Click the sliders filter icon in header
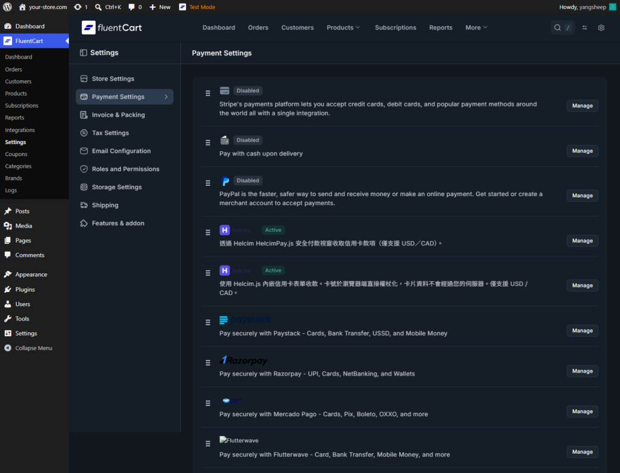This screenshot has width=620, height=473. 584,28
